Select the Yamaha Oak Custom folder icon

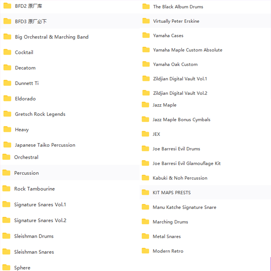click(146, 64)
